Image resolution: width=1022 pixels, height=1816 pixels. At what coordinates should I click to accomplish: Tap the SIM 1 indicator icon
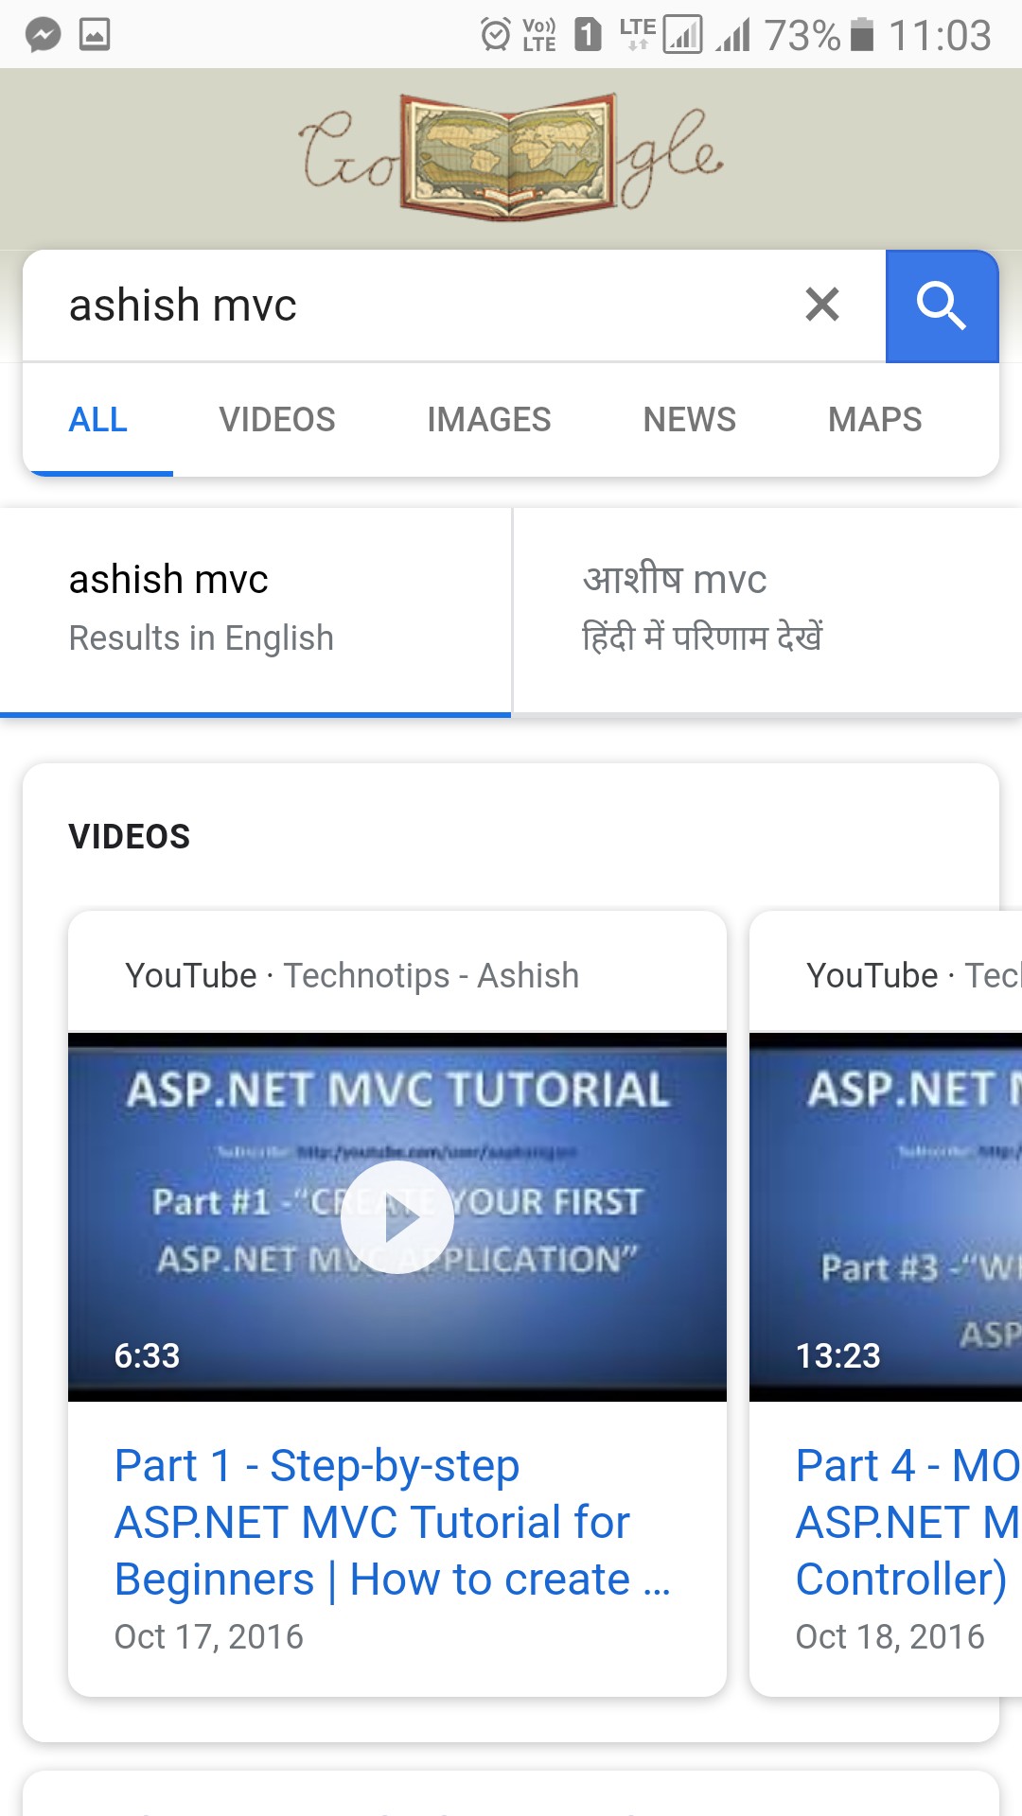[588, 35]
